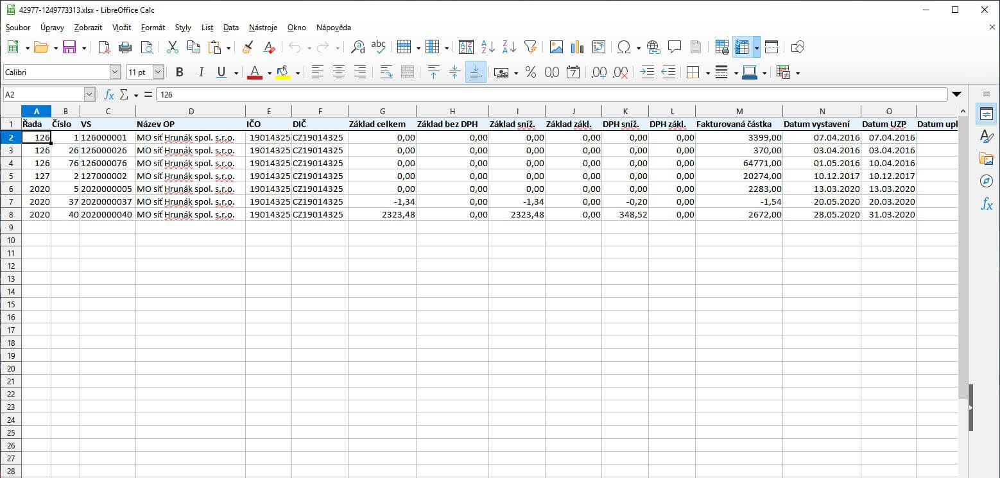Click the Function Wizard button
This screenshot has width=1000, height=478.
point(109,94)
